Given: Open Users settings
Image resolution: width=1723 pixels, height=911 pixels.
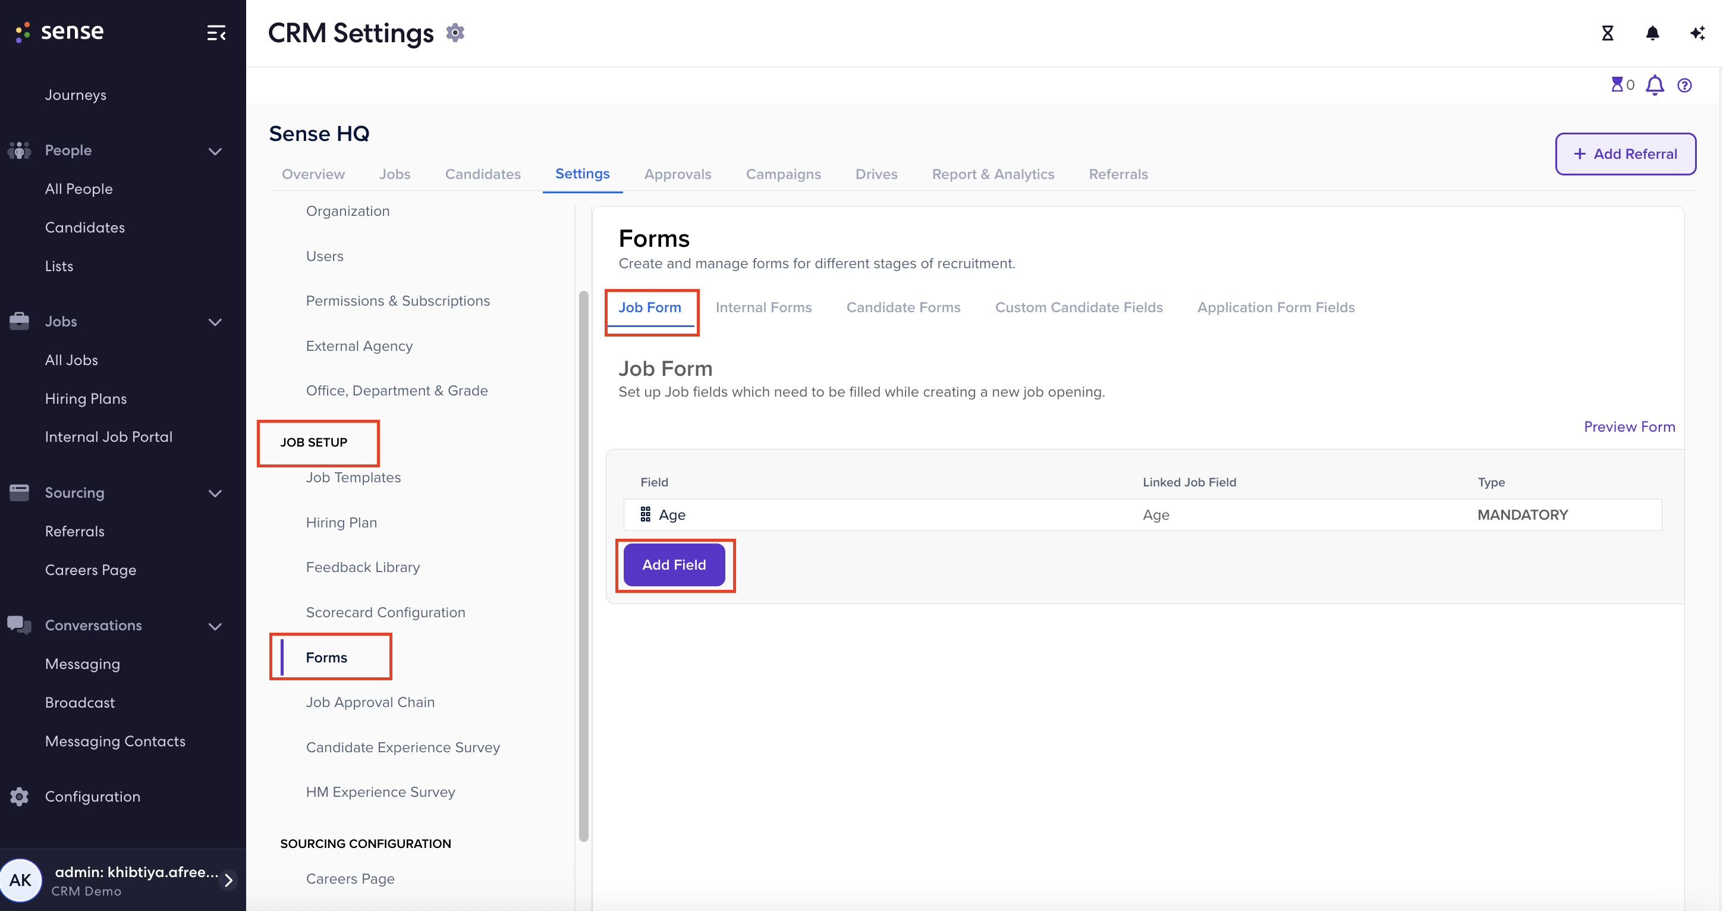Looking at the screenshot, I should point(325,256).
